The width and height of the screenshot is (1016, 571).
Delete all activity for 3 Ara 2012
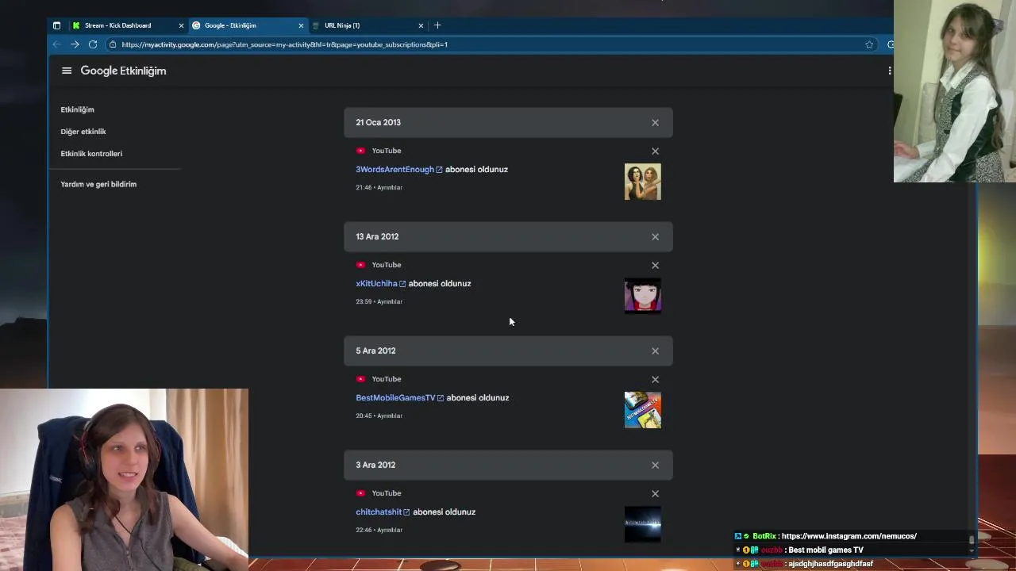pos(655,466)
